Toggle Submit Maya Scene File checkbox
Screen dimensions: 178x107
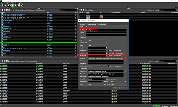pos(105,79)
